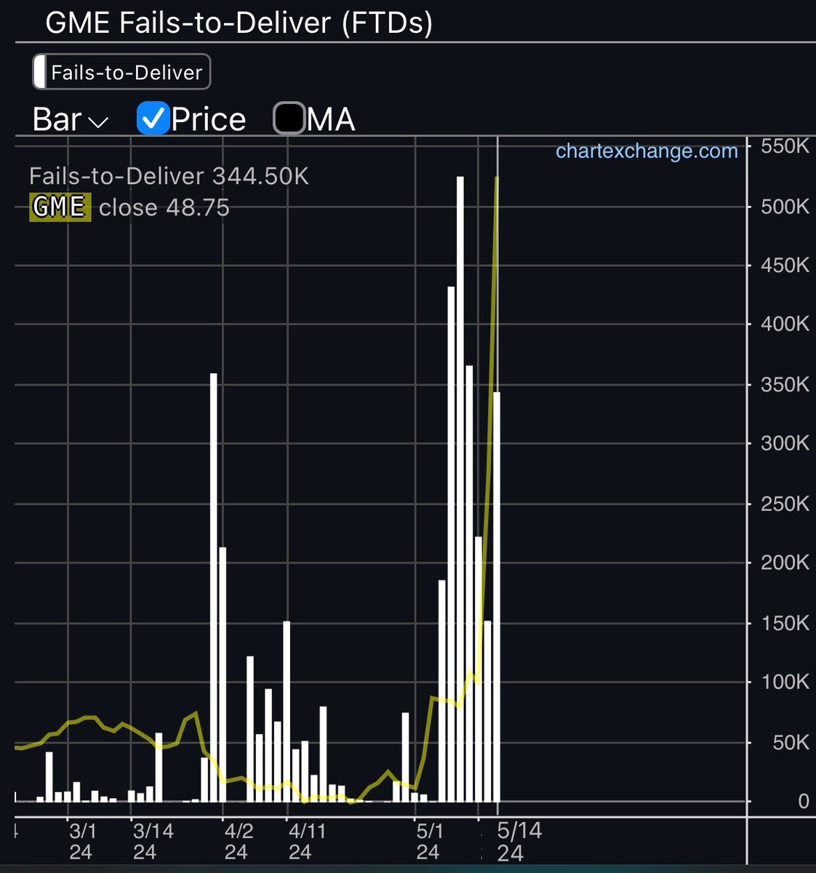
Task: Toggle the Fails-to-Deliver series button
Action: click(121, 72)
